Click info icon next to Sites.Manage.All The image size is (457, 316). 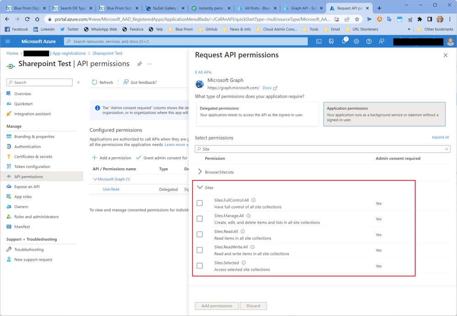click(x=248, y=216)
